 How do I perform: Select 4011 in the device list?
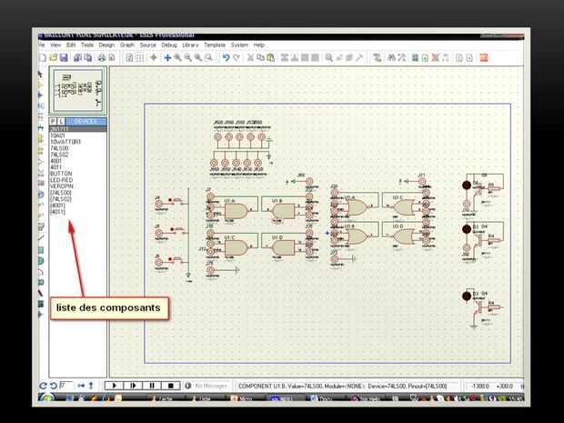(x=55, y=167)
